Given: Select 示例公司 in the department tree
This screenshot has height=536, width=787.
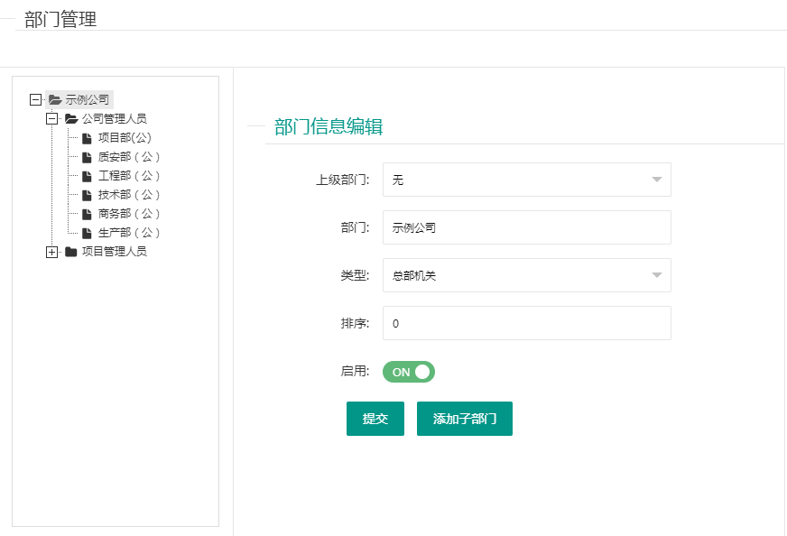Looking at the screenshot, I should coord(88,100).
